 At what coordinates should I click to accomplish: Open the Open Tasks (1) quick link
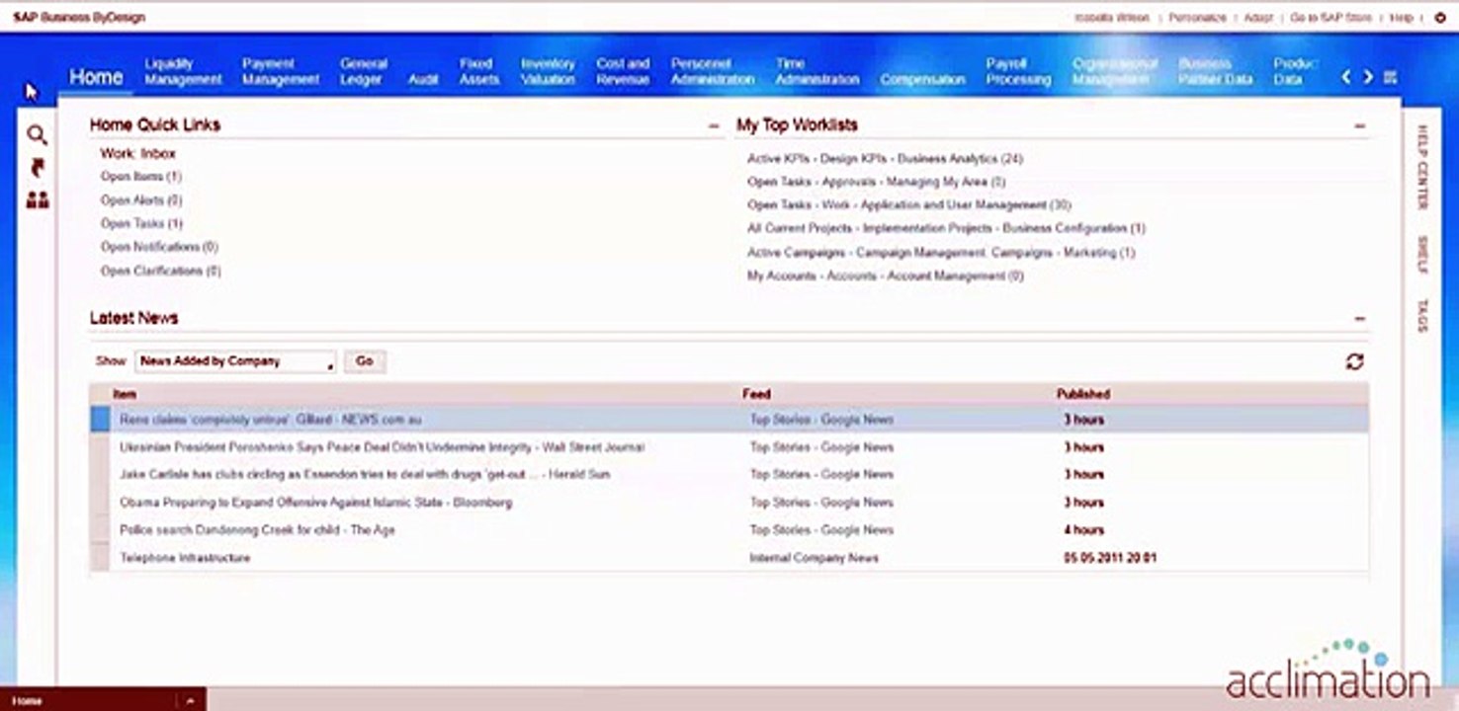141,224
